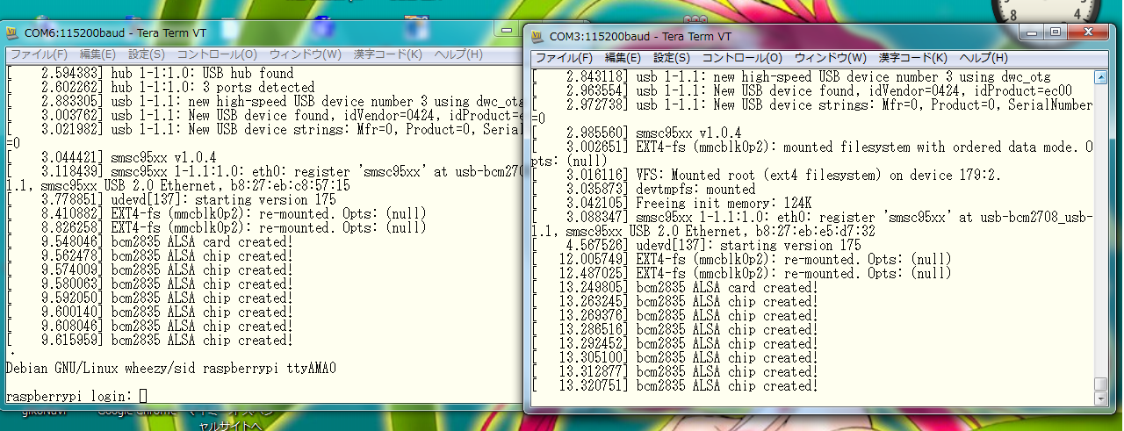Click 'smsc95xx v1.0.4' line in COM3 window
Image resolution: width=1124 pixels, height=431 pixels.
[x=637, y=133]
